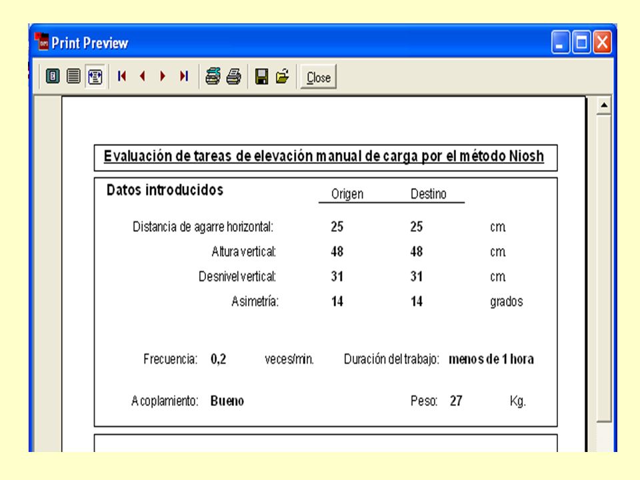The image size is (640, 480).
Task: Click the 'Altura vertical:' label
Action: pyautogui.click(x=244, y=252)
